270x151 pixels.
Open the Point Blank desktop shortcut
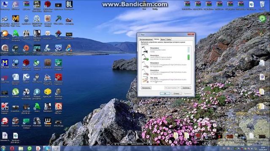(37, 122)
